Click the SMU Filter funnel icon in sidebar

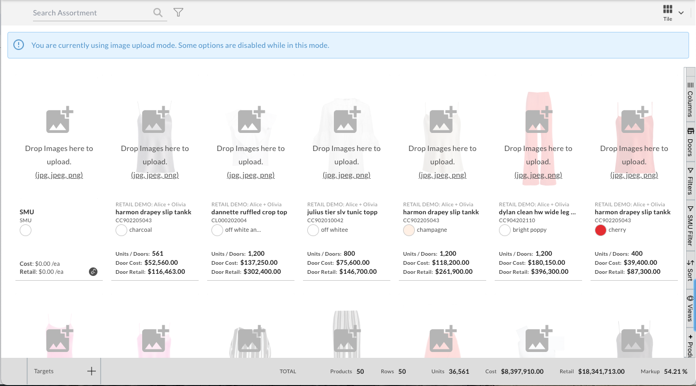coord(691,208)
